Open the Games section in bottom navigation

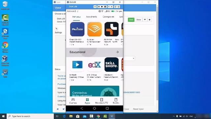pos(73,101)
